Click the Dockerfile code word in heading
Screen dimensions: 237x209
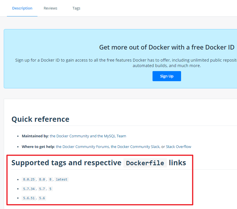(x=145, y=163)
